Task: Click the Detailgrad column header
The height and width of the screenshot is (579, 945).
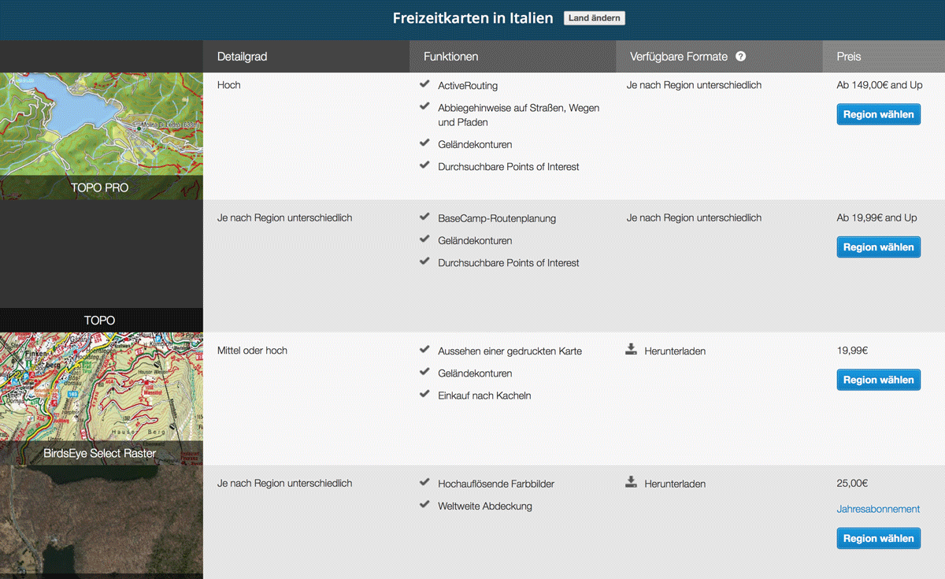Action: click(306, 57)
